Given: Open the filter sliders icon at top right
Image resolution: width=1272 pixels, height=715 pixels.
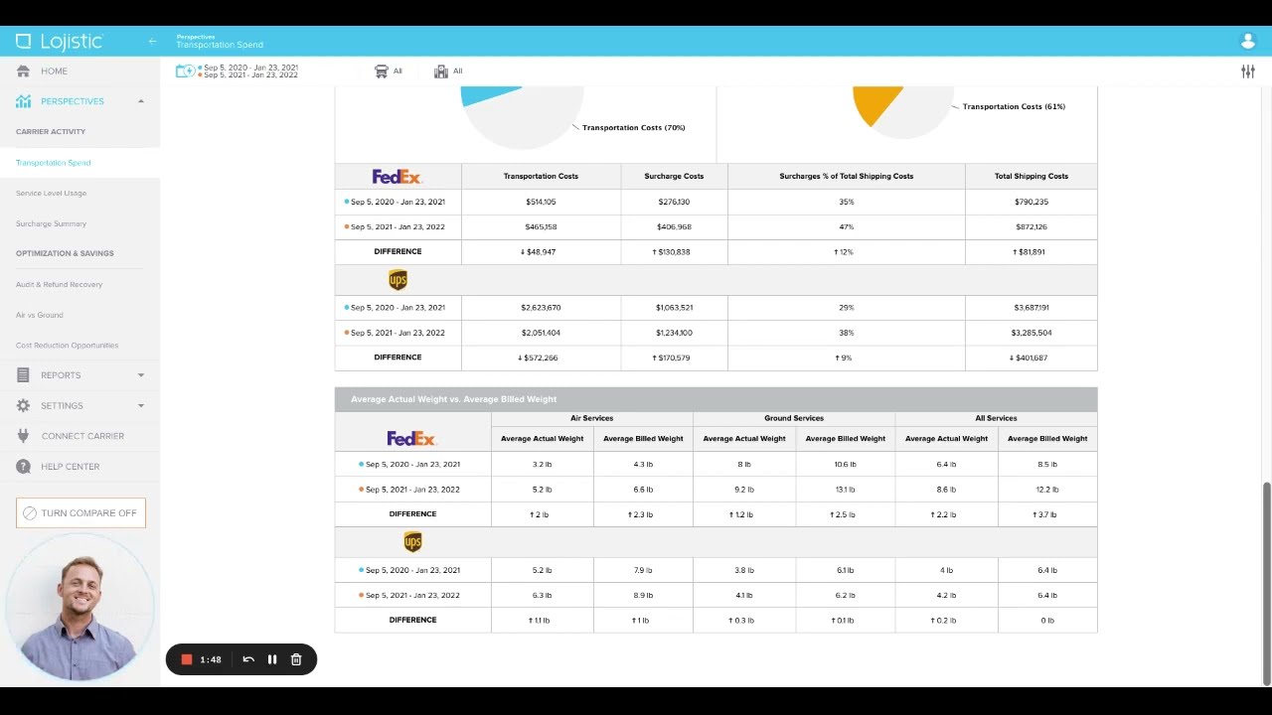Looking at the screenshot, I should (x=1248, y=71).
